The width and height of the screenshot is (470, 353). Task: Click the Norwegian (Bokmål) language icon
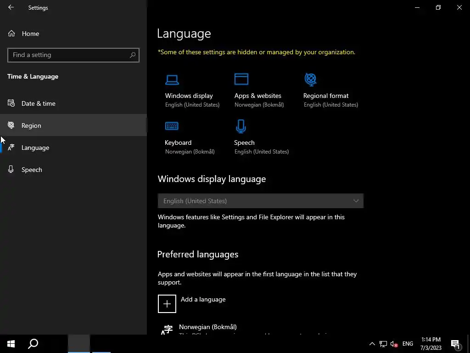tap(167, 330)
